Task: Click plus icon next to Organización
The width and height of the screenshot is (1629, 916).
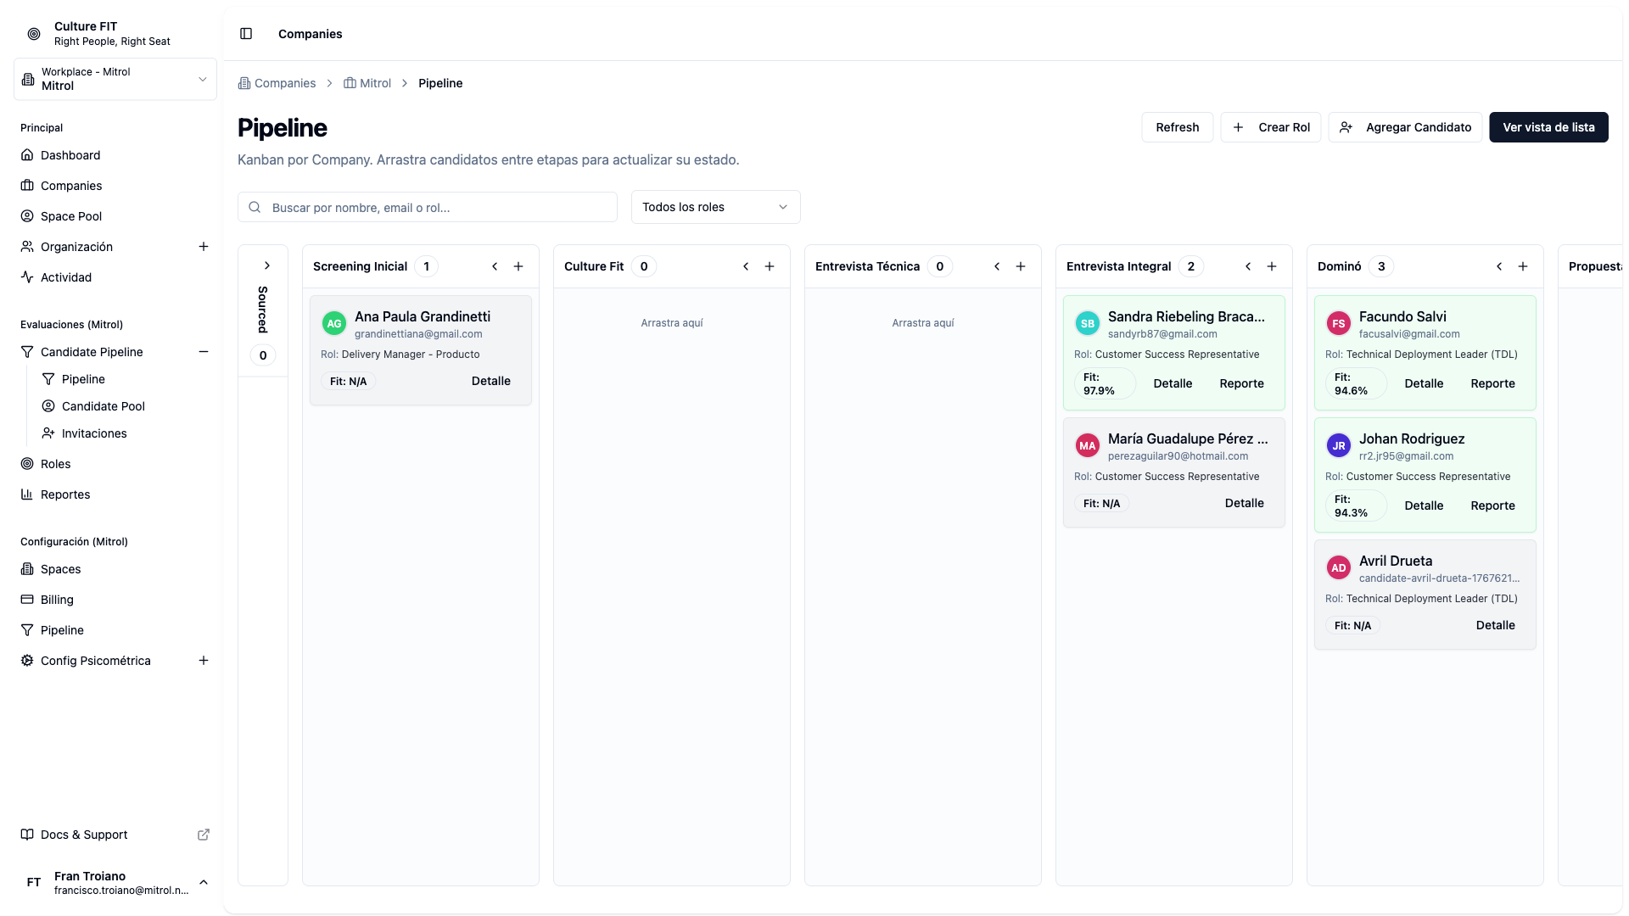Action: [204, 247]
